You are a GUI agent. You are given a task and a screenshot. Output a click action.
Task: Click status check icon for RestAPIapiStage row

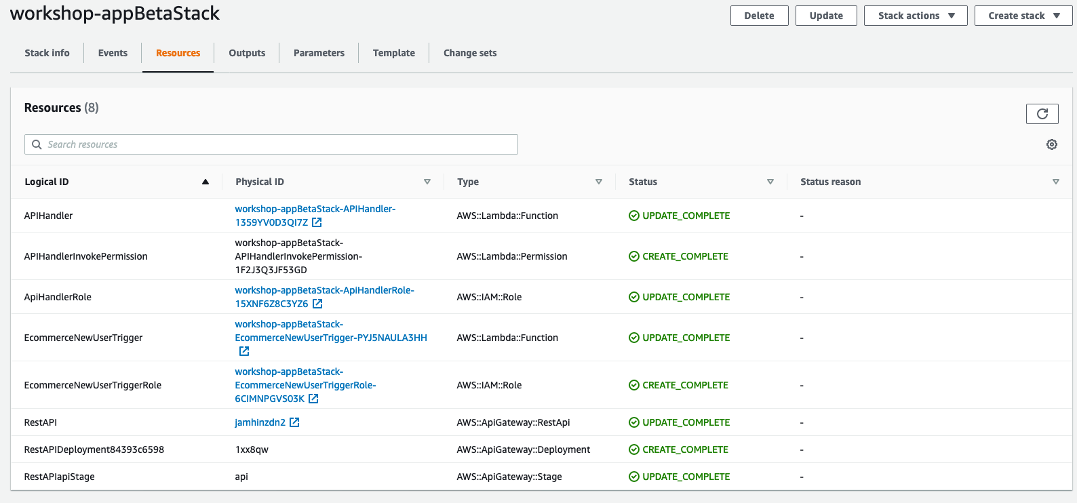(x=634, y=477)
